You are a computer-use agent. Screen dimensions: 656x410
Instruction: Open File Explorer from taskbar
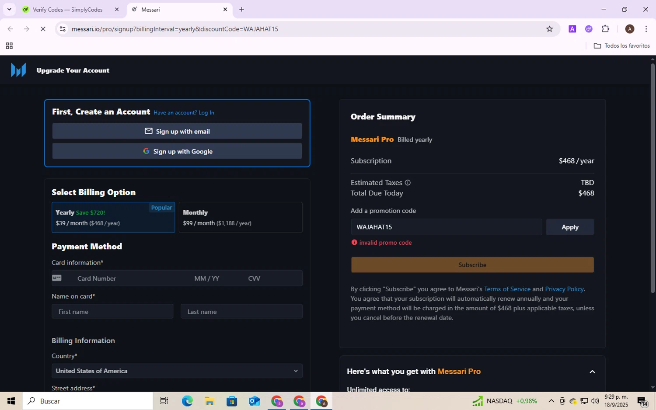209,401
